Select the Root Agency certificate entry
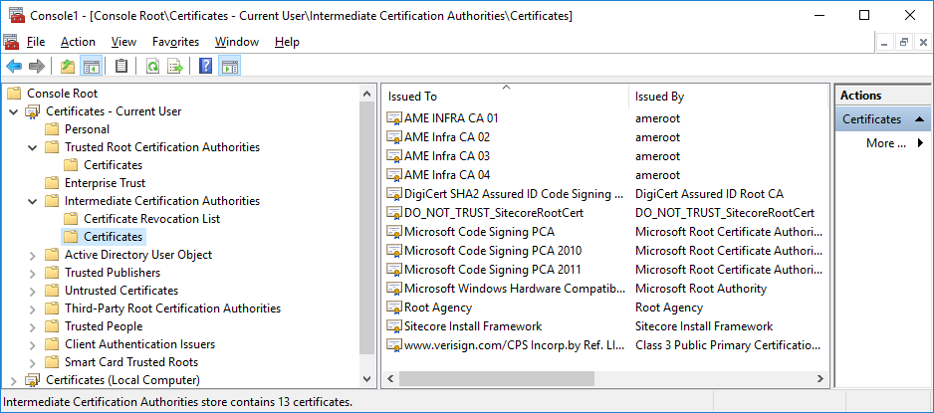934x413 pixels. tap(438, 308)
